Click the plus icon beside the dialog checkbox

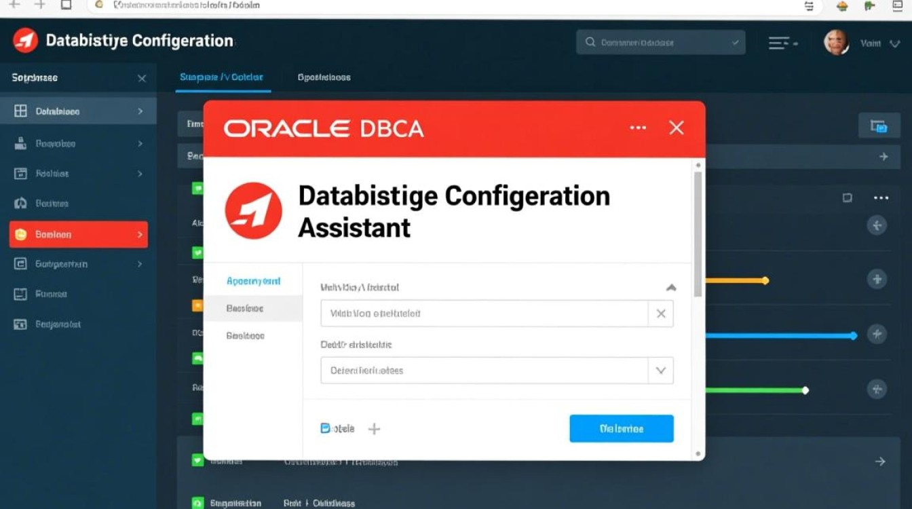tap(374, 428)
